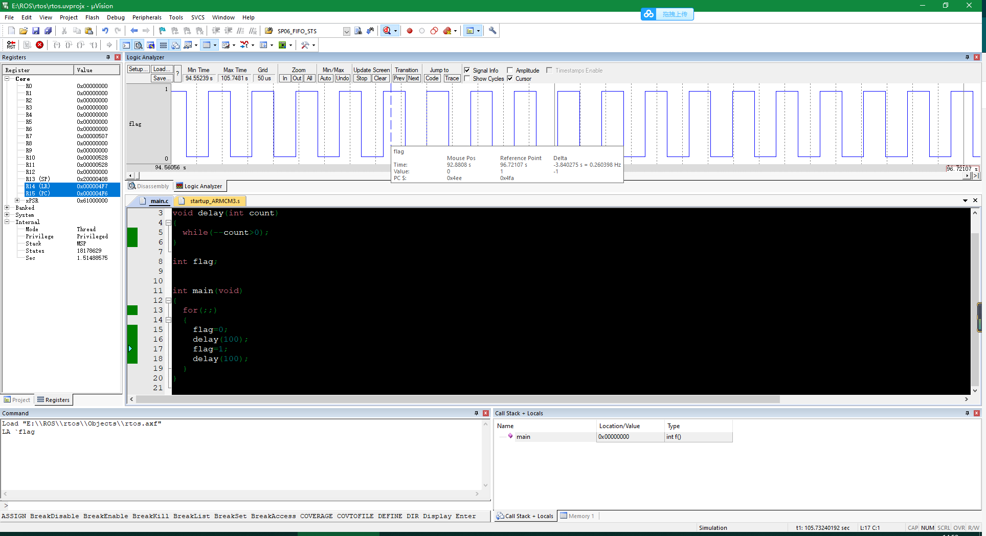Switch to the Memory 1 tab
The width and height of the screenshot is (986, 536).
pos(577,516)
